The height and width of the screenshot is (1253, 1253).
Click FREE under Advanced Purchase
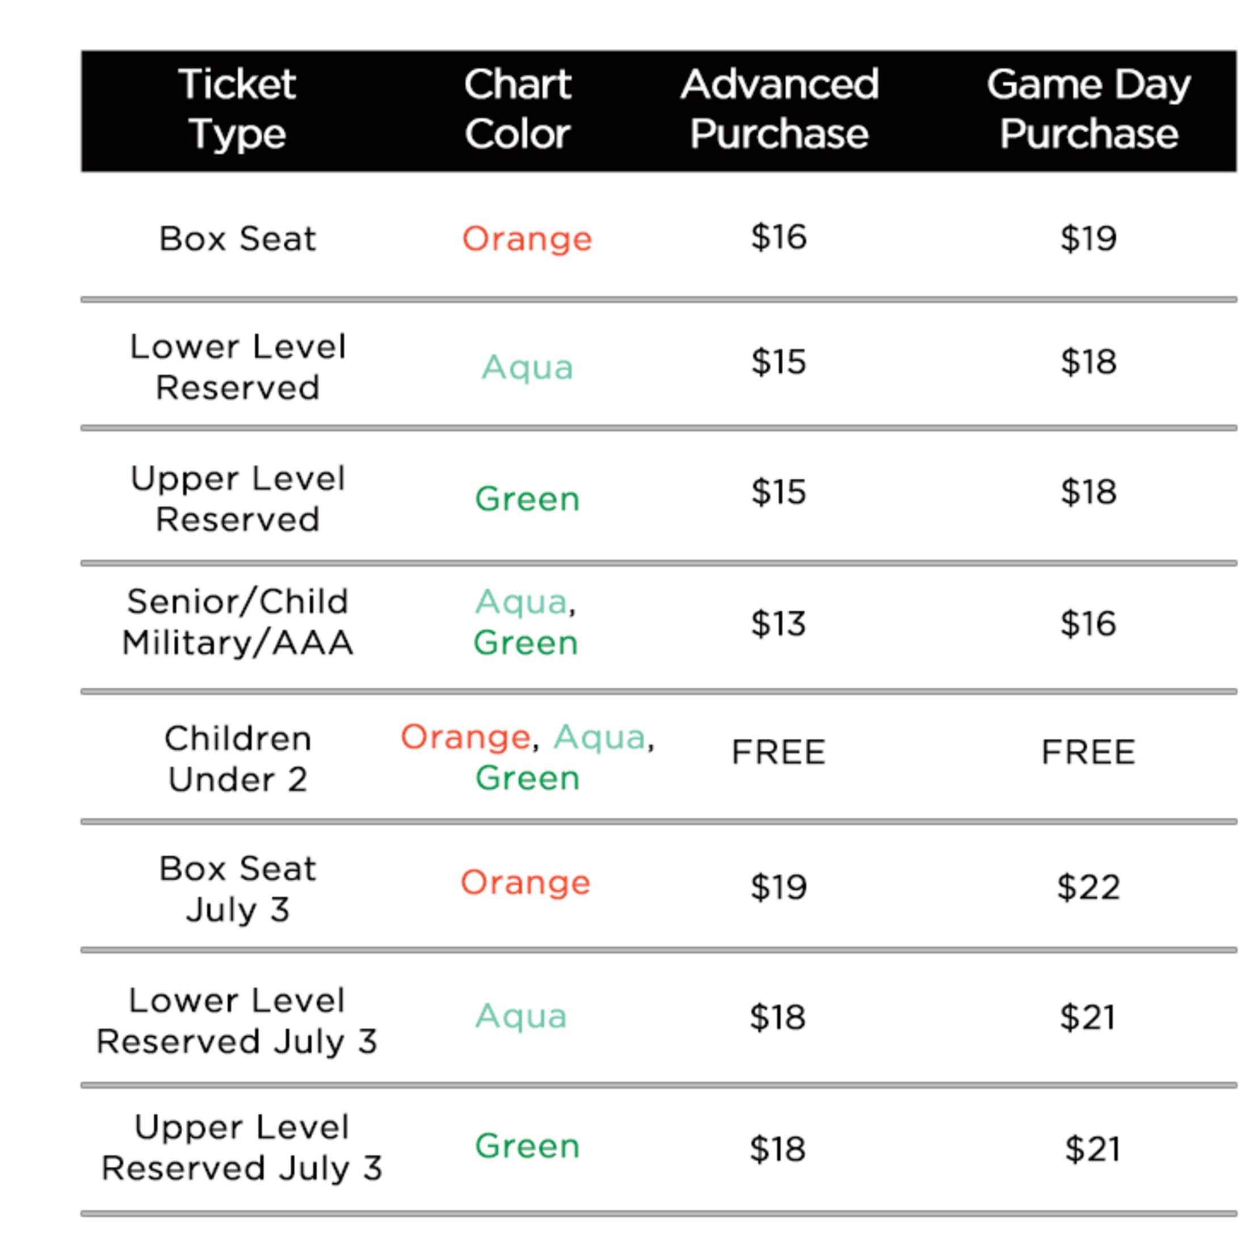(x=778, y=752)
